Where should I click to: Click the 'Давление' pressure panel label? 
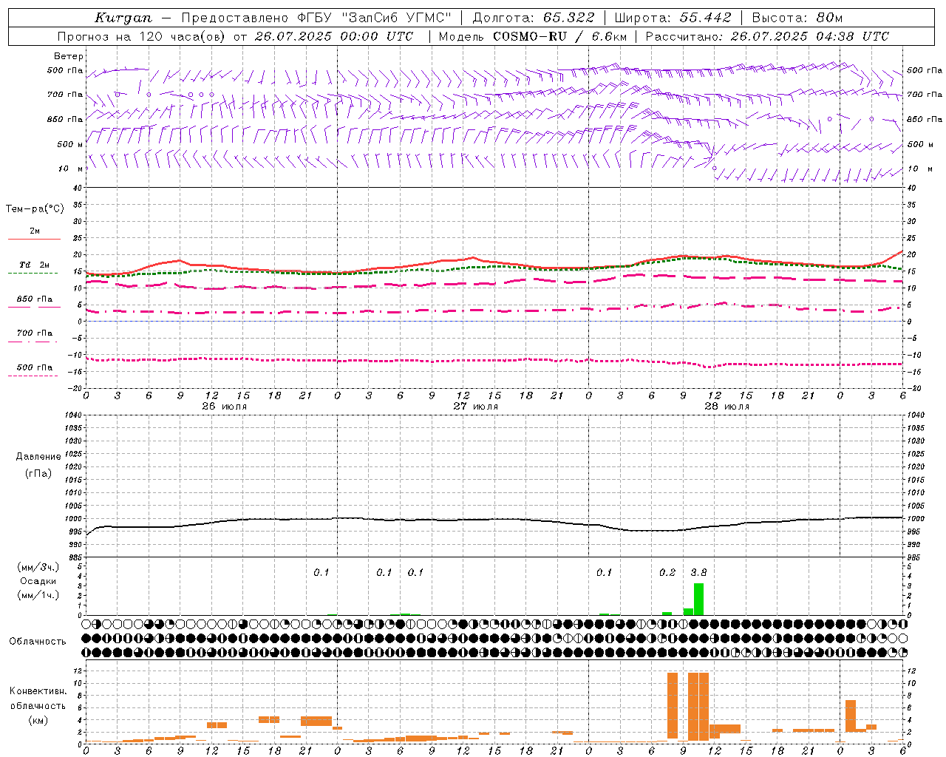38,457
